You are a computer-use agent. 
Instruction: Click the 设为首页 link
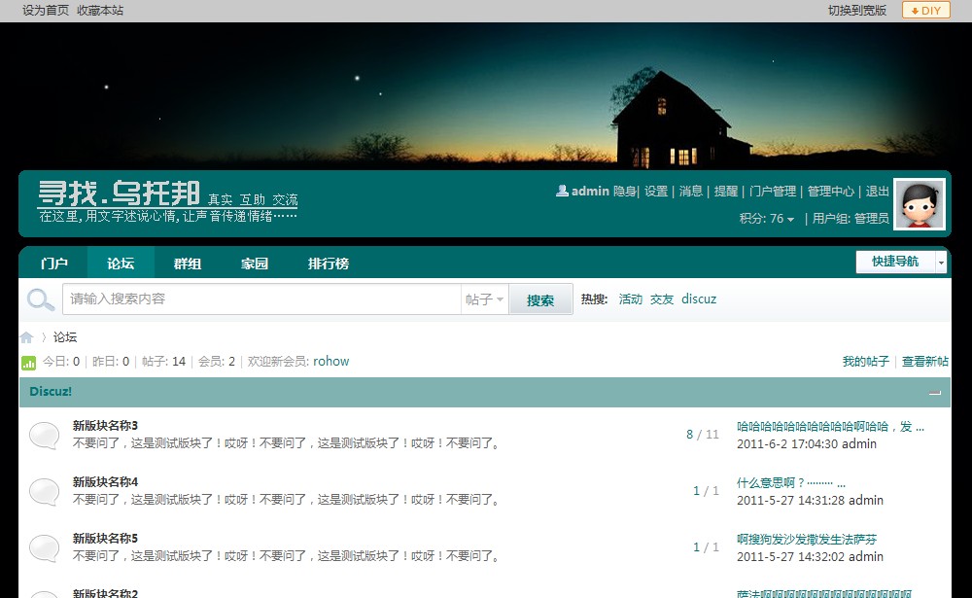click(46, 10)
